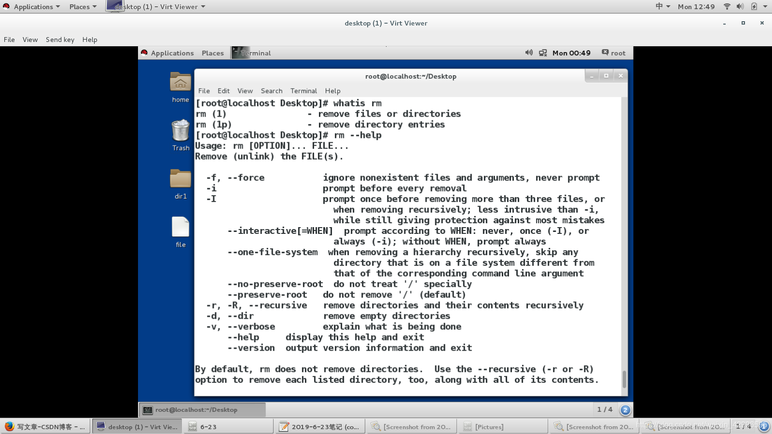The width and height of the screenshot is (772, 434).
Task: Click the Wi-Fi icon in the host top bar
Action: click(727, 6)
